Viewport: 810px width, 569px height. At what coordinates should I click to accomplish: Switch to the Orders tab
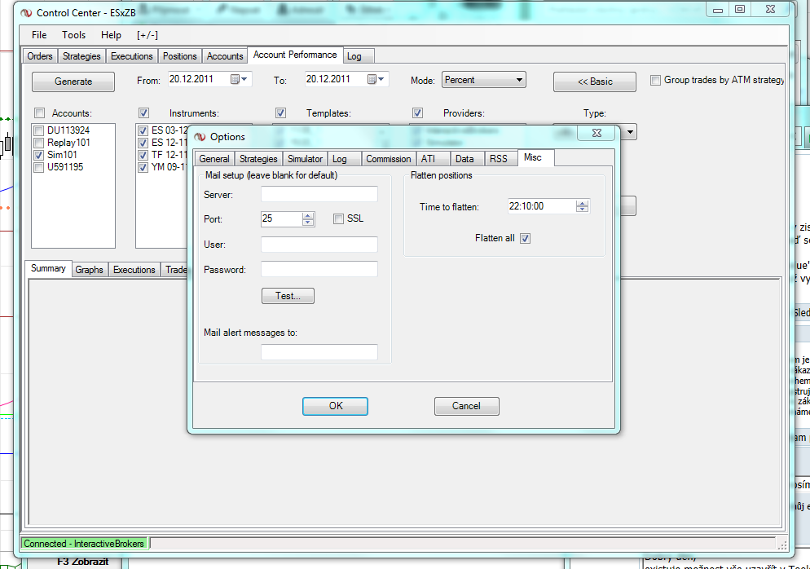[40, 55]
